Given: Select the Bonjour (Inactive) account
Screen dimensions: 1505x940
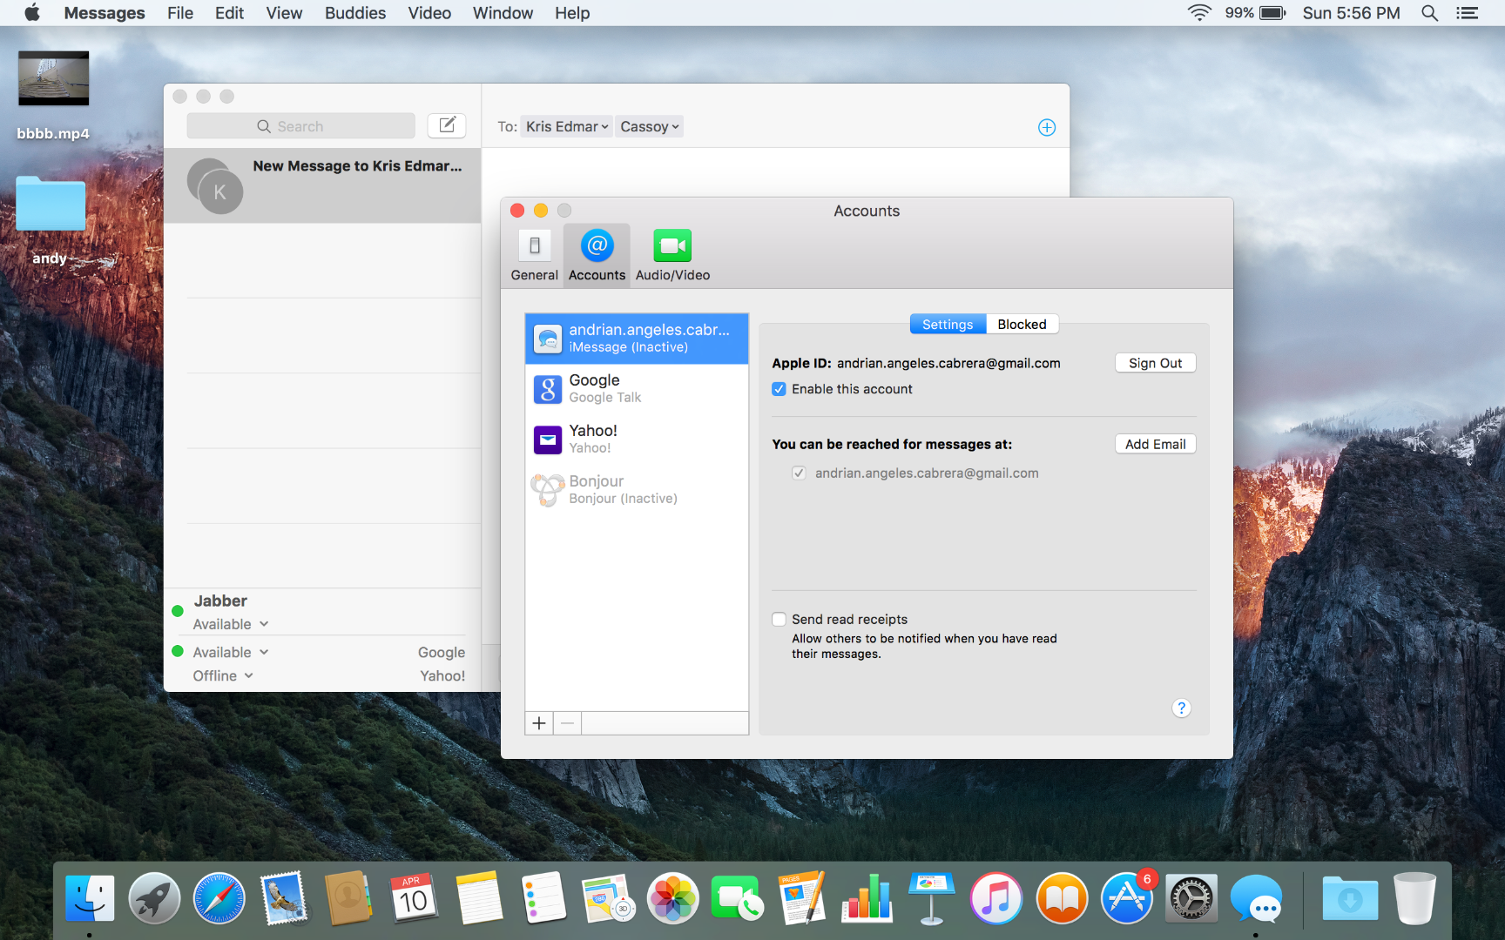Looking at the screenshot, I should tap(637, 490).
